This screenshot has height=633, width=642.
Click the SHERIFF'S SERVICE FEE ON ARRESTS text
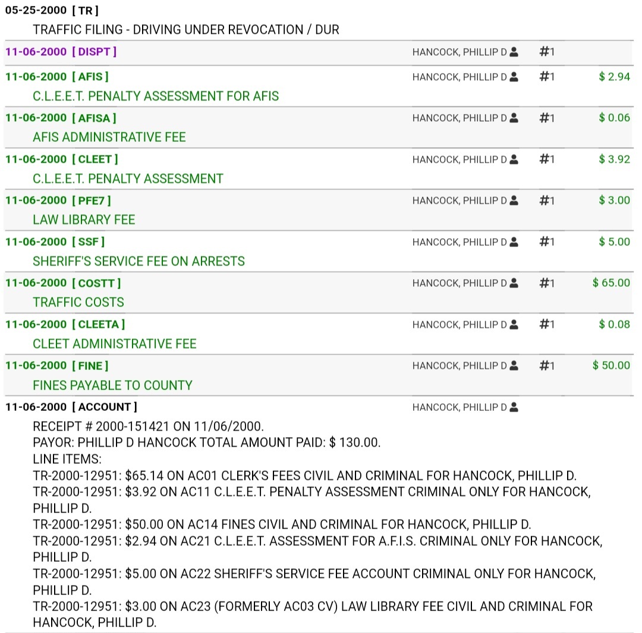coord(139,261)
